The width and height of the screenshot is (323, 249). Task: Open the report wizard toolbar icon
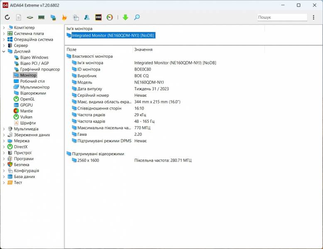coord(76,17)
